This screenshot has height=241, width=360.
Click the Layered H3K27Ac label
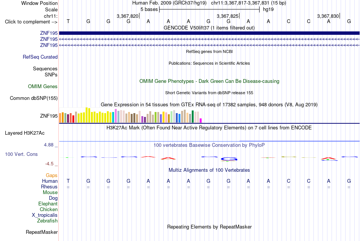[x=25, y=133]
